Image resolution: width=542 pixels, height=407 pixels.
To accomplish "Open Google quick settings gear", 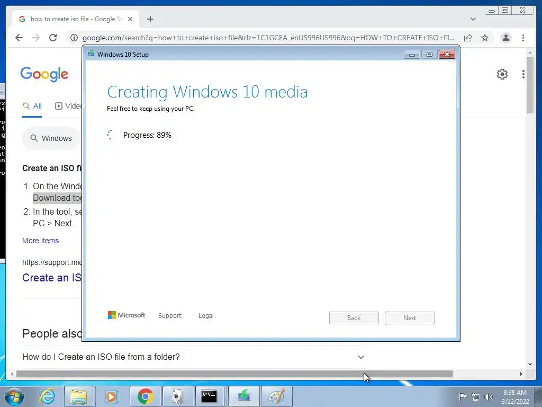I will (x=502, y=74).
